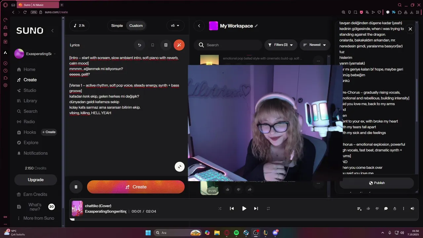Open What's new? updates
423x238 pixels.
pyautogui.click(x=35, y=207)
